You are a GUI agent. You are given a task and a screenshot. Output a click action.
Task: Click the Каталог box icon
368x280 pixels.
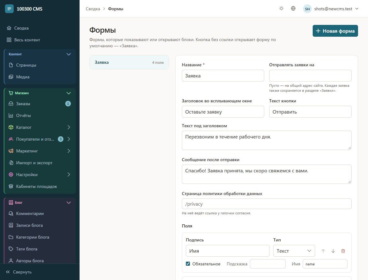point(11,127)
